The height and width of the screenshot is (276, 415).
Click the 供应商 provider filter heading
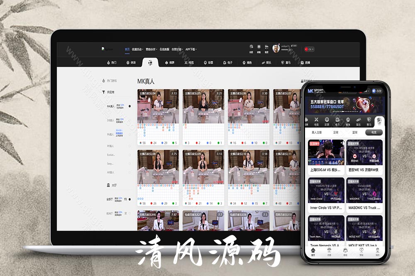click(108, 92)
